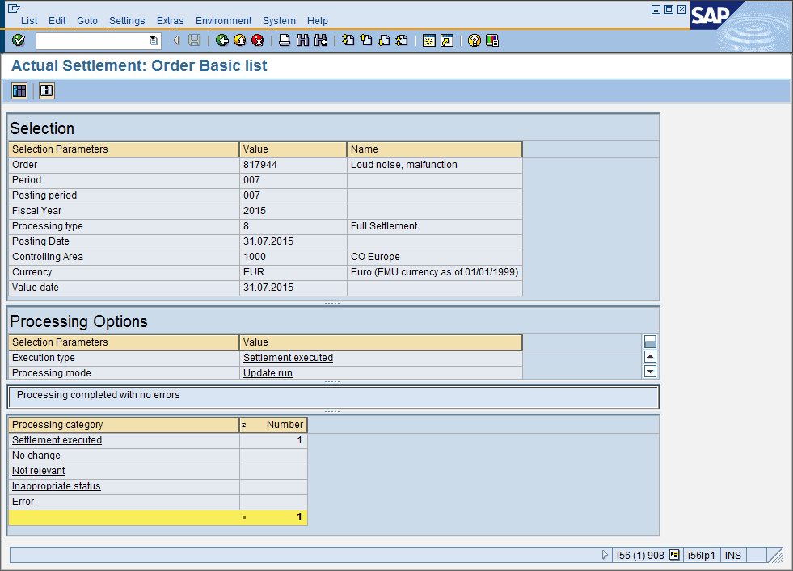Expand status bar with triangle arrow

tap(605, 555)
